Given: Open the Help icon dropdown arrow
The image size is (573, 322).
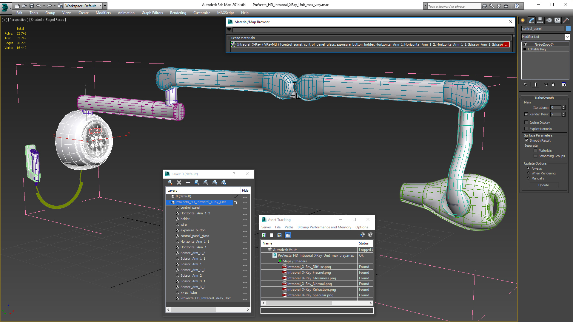Looking at the screenshot, I should click(521, 6).
